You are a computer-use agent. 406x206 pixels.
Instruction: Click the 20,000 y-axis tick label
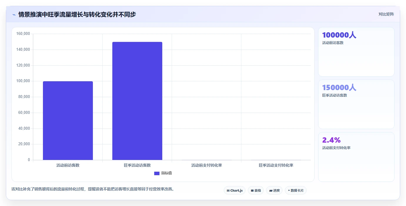[x=24, y=144]
